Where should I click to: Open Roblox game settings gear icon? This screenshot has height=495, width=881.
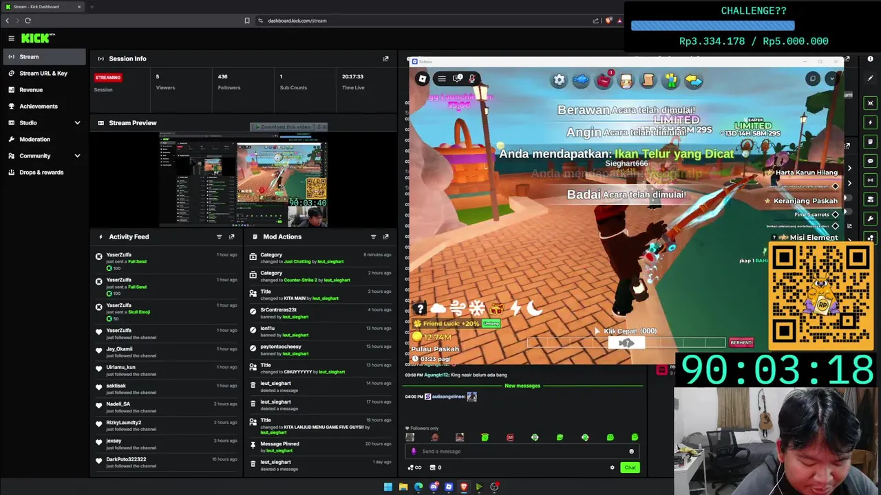click(x=559, y=80)
